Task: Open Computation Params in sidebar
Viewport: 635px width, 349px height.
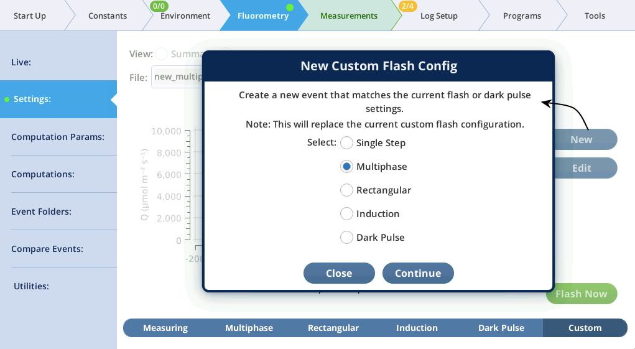Action: (58, 137)
